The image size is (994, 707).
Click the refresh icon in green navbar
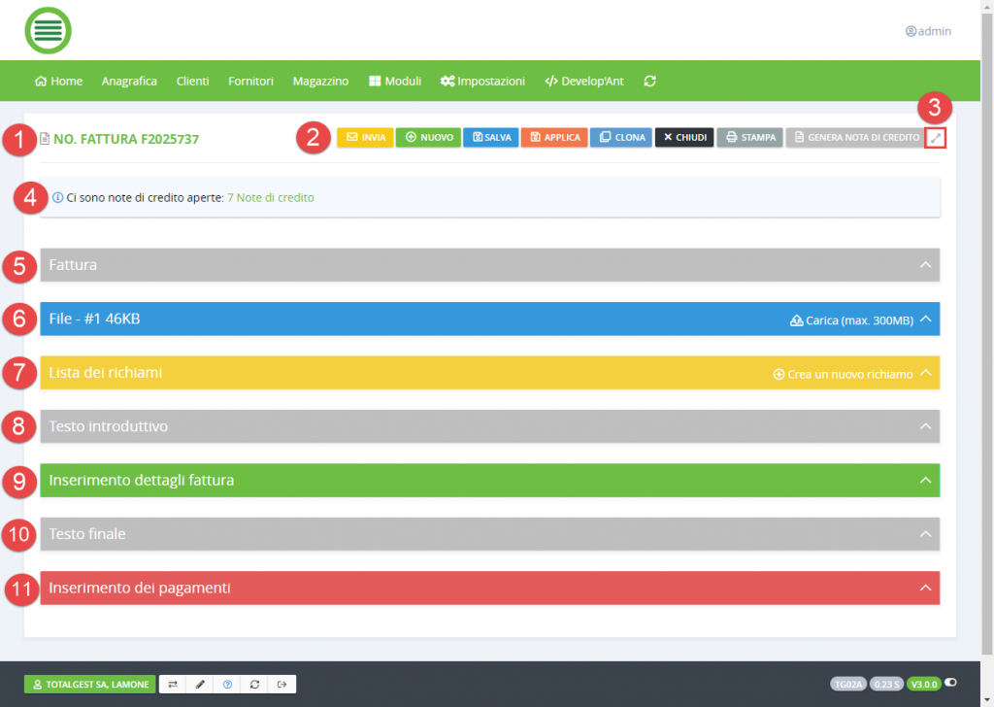pyautogui.click(x=649, y=82)
